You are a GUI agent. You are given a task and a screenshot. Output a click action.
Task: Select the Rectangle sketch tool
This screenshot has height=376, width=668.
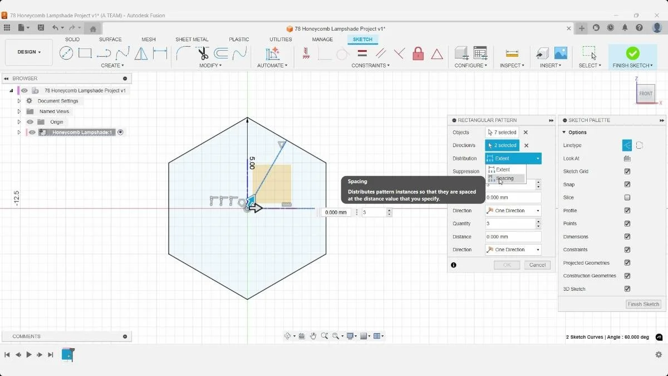click(85, 53)
